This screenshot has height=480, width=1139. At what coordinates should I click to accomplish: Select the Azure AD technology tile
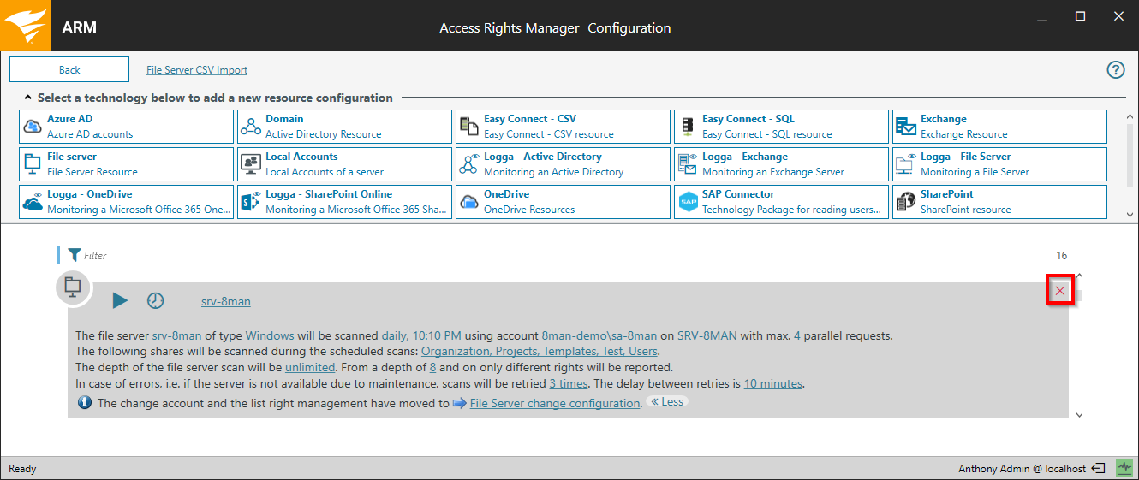pos(126,127)
